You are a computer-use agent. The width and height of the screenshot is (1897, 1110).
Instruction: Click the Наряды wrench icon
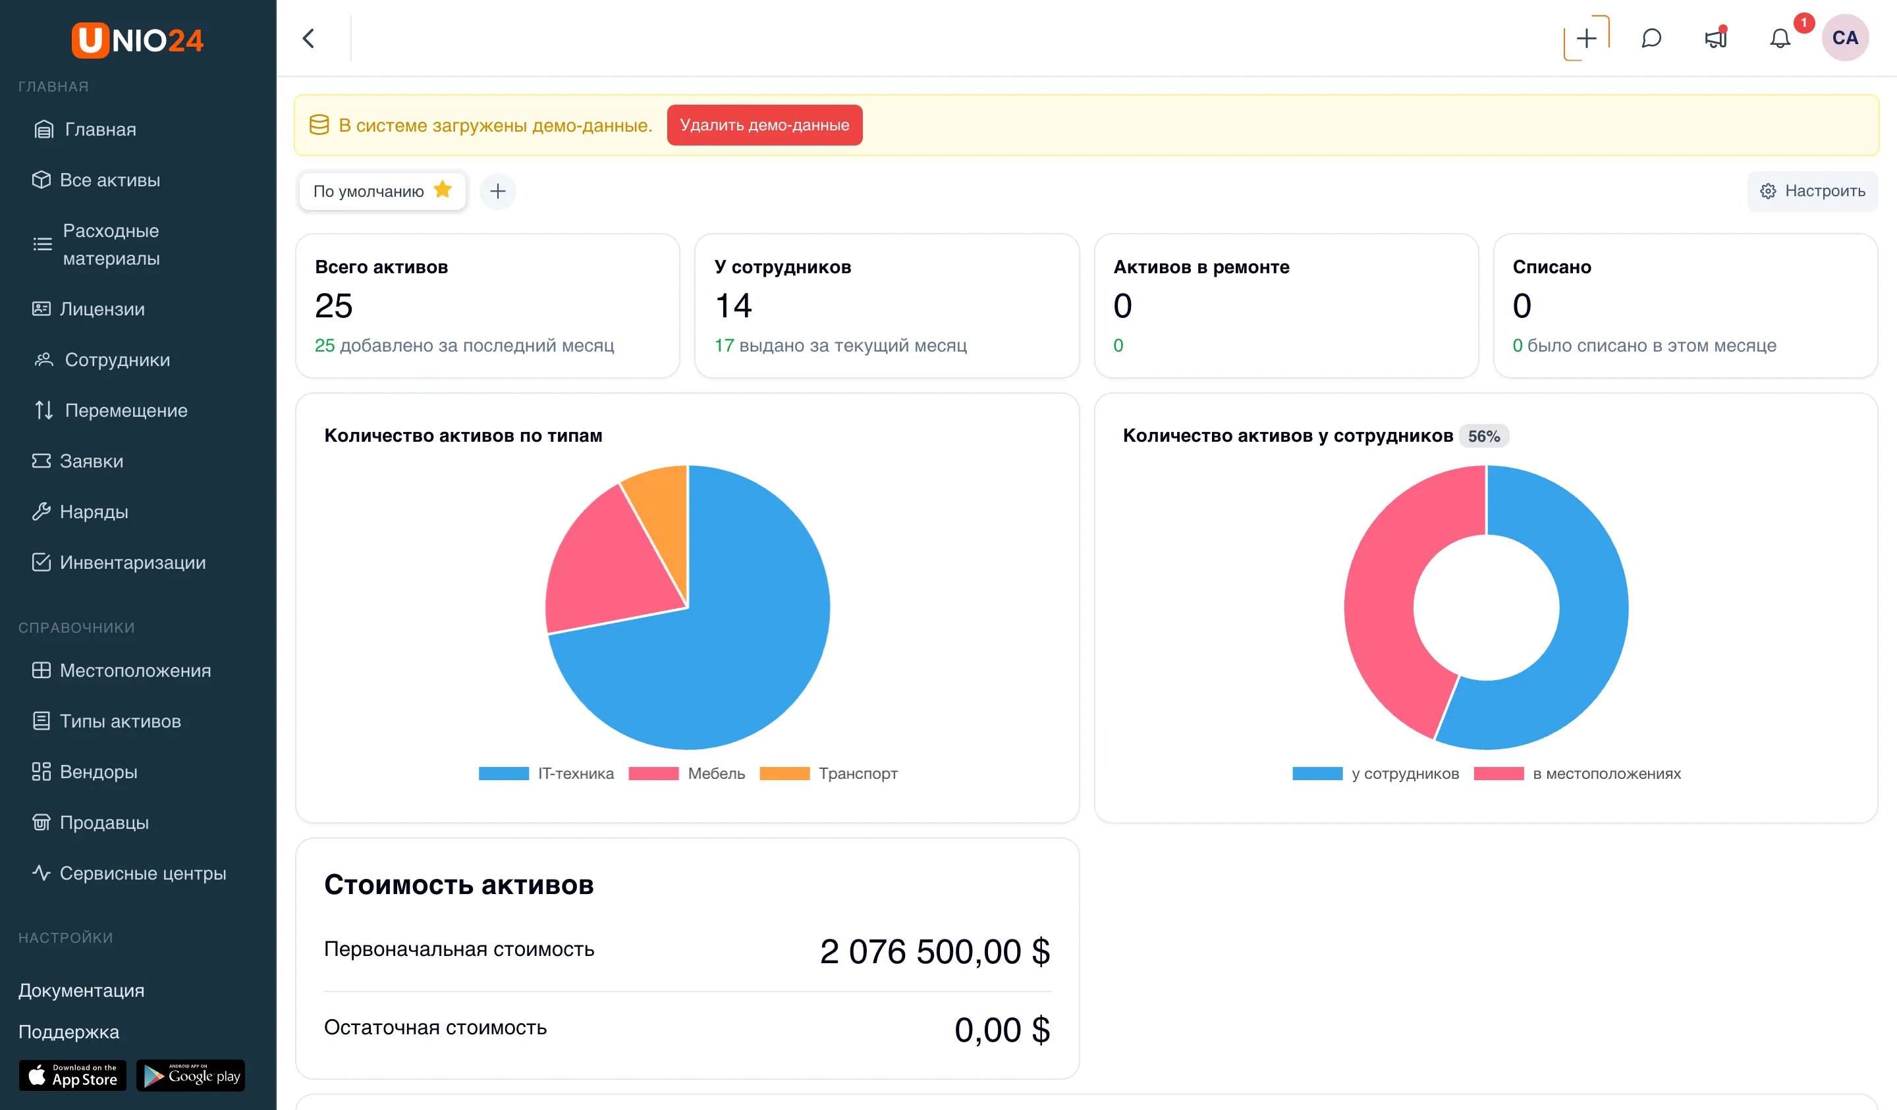(41, 512)
